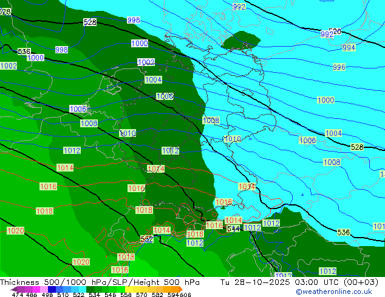The height and width of the screenshot is (297, 385).
Task: Click the 528 label next to 998 label
Action: tap(90, 22)
